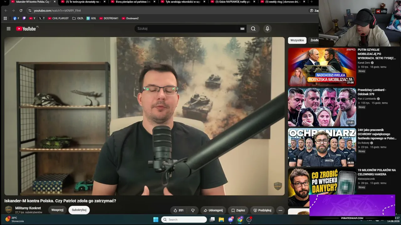
Task: Like the video with thumbs-up 351
Action: click(179, 210)
